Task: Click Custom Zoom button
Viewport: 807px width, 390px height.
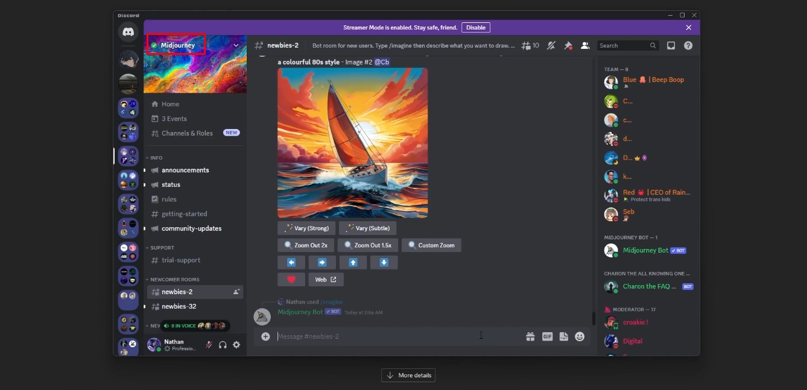Action: (x=431, y=245)
